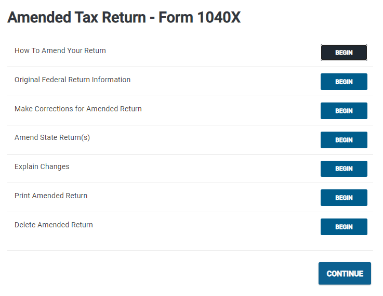Viewport: 383px width, 296px height.
Task: Click the 'Explain Changes' row label
Action: point(42,167)
